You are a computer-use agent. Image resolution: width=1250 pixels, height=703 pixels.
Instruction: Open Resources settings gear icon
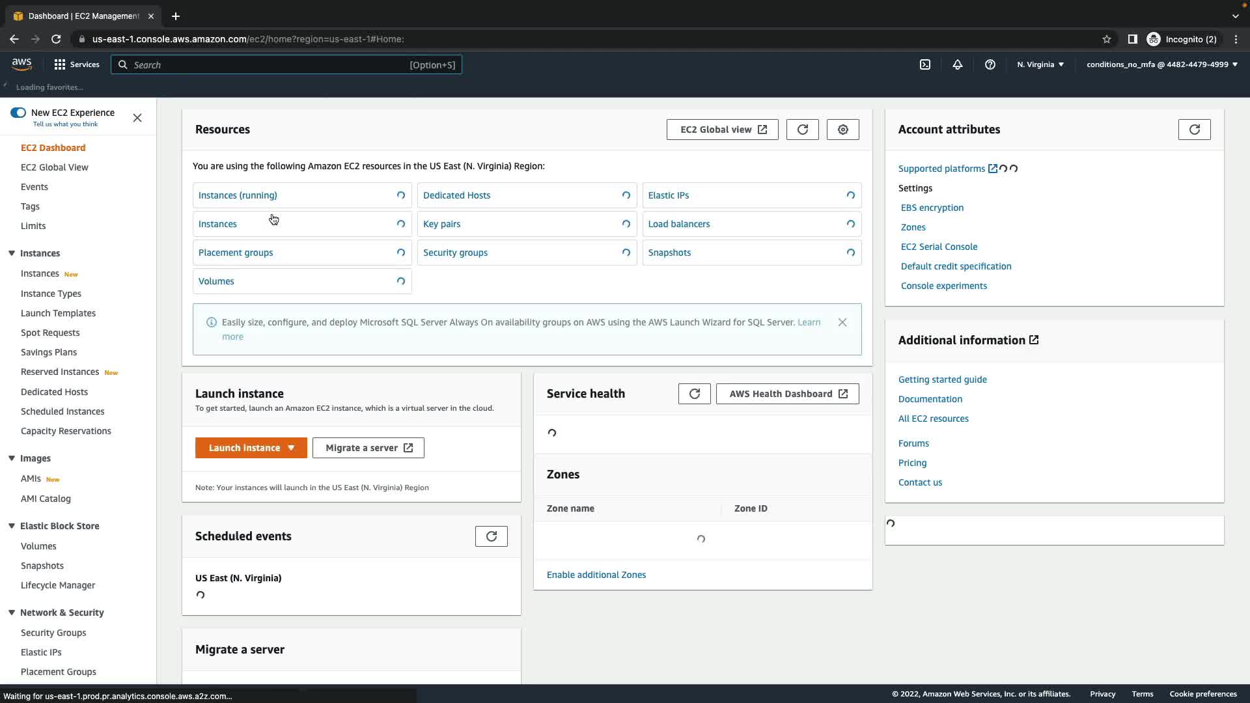843,130
